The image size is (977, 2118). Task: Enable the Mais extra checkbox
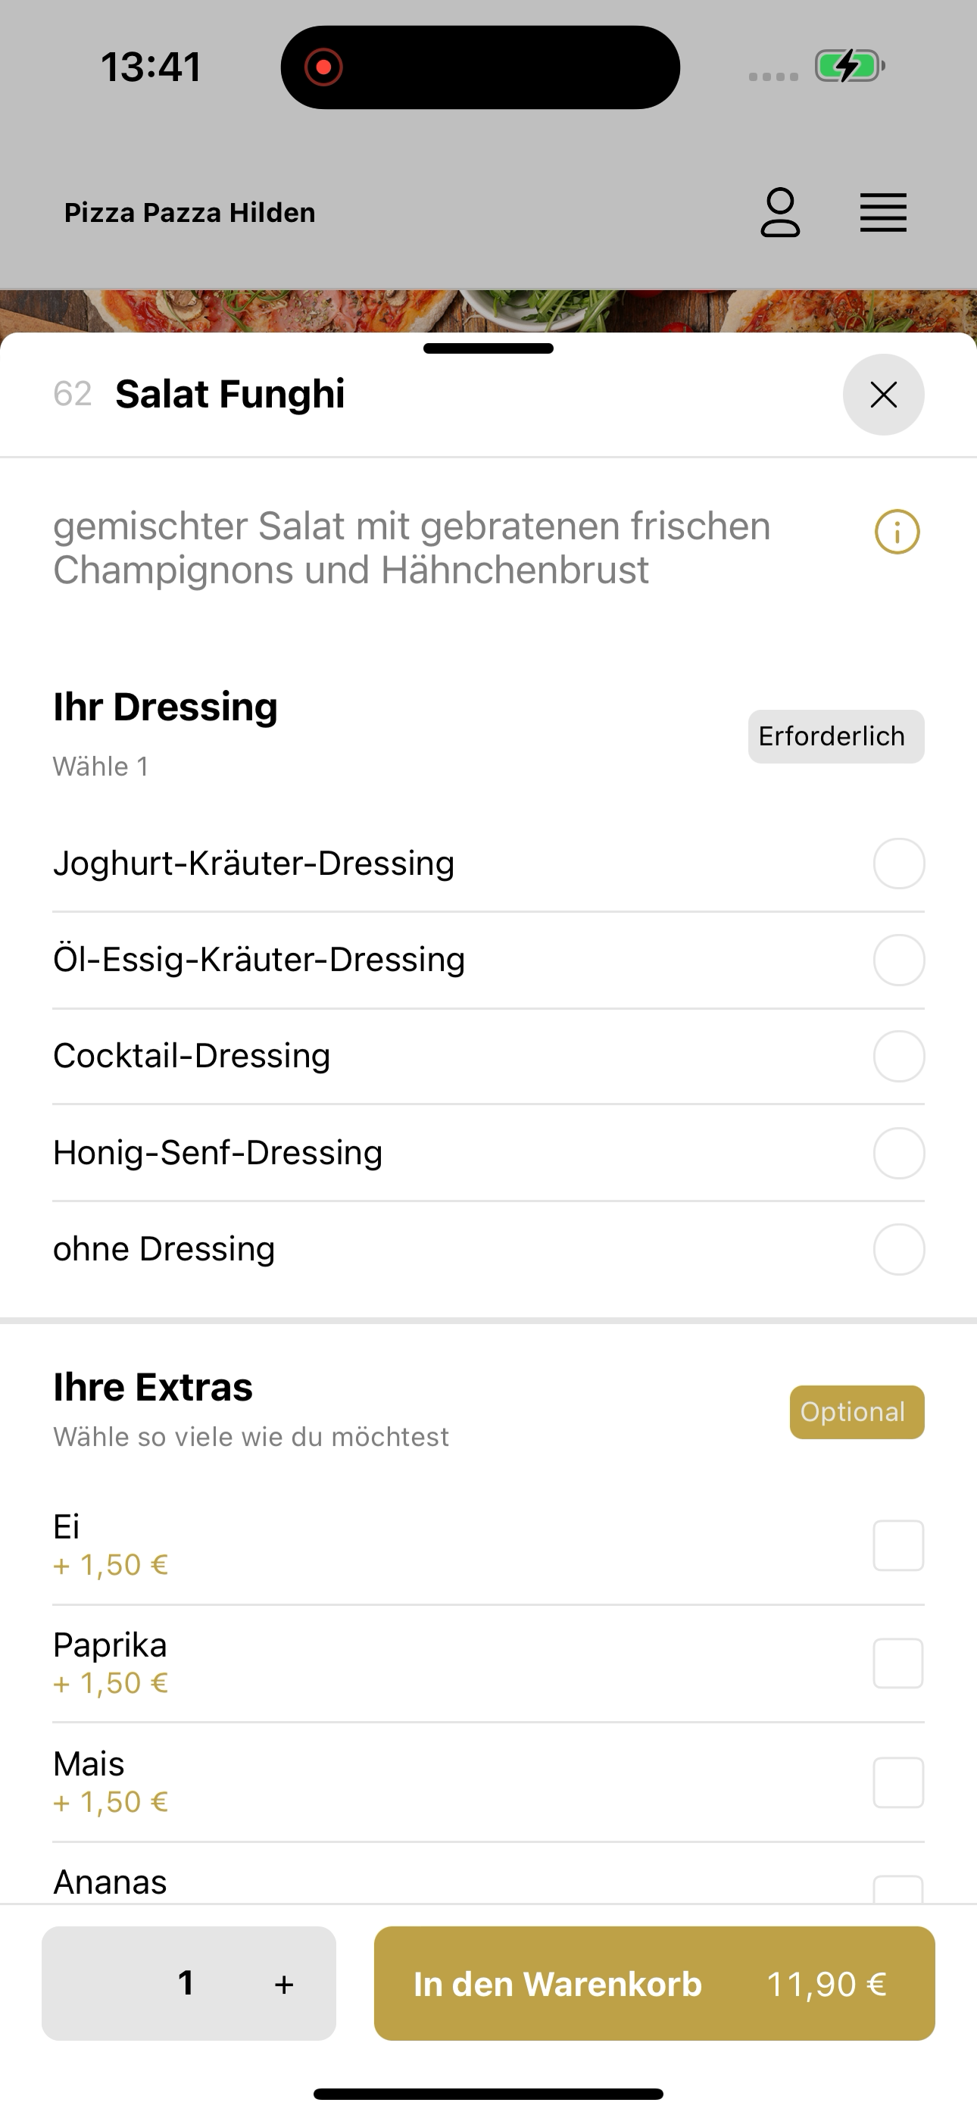pyautogui.click(x=898, y=1782)
